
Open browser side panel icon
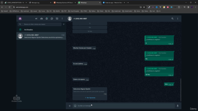point(188,7)
